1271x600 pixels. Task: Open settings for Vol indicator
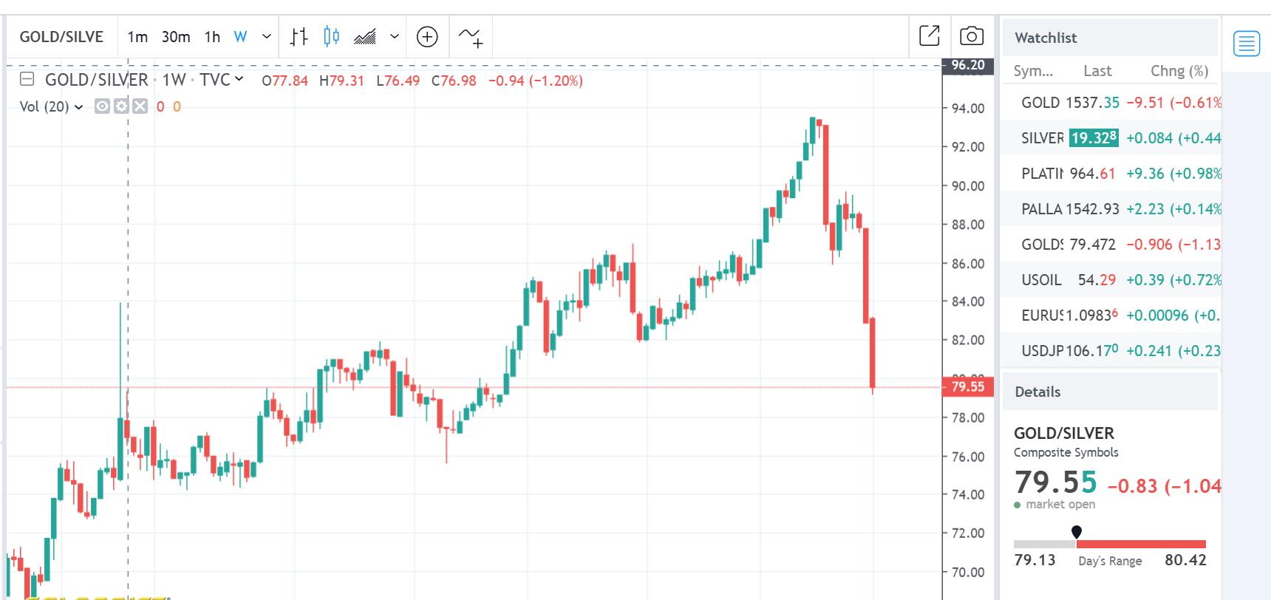coord(121,106)
